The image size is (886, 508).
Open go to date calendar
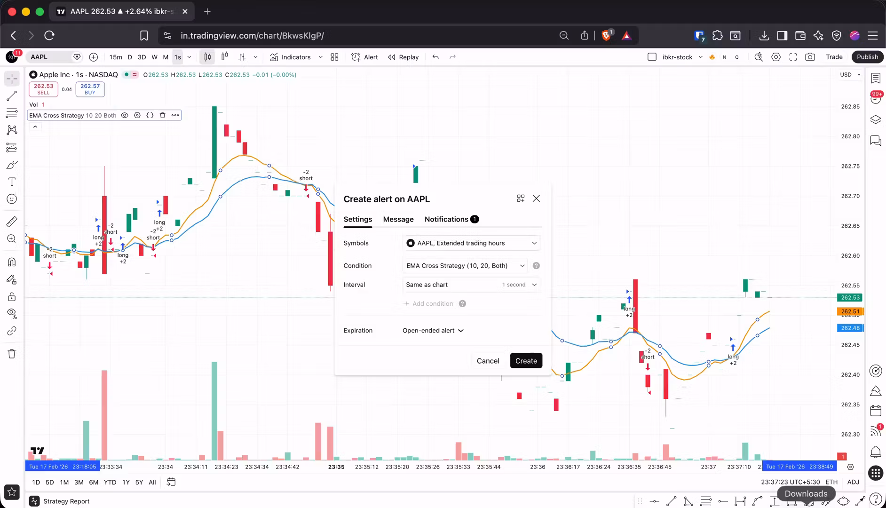pos(171,482)
